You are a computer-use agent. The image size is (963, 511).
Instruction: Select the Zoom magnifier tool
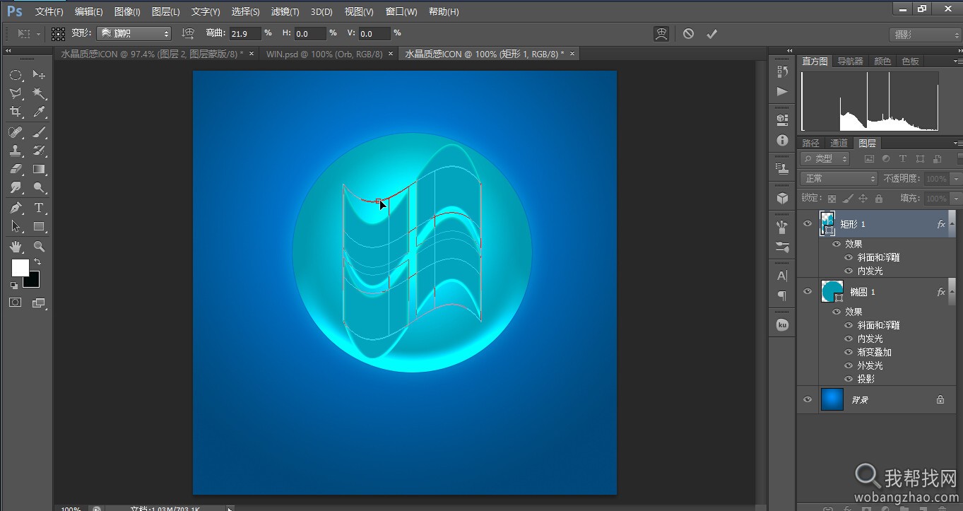39,246
